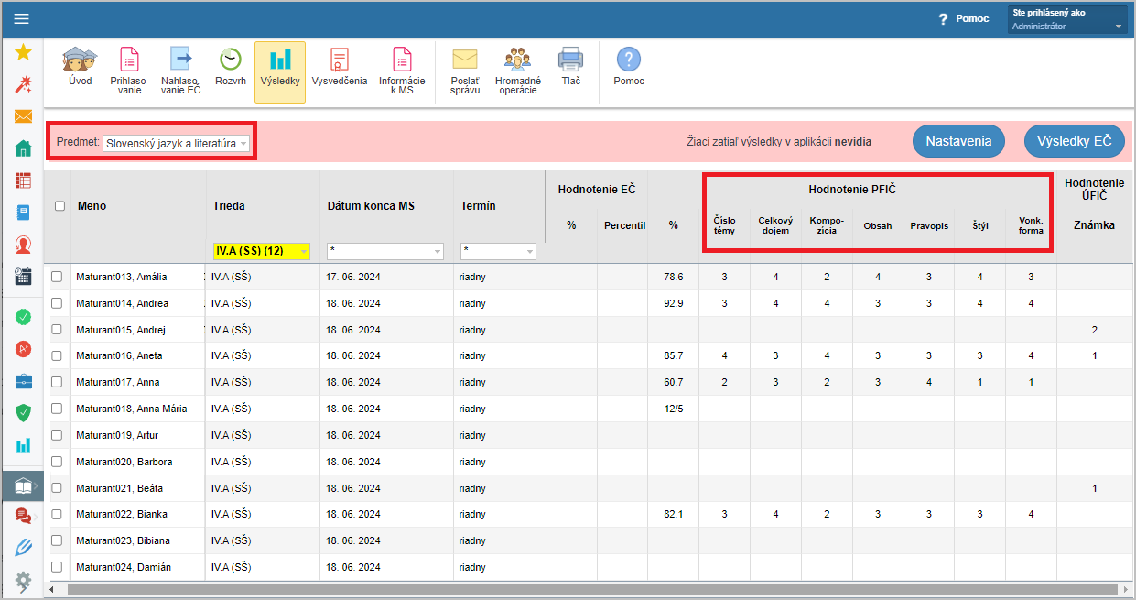Select the open book sidebar icon
Image resolution: width=1136 pixels, height=600 pixels.
[24, 485]
